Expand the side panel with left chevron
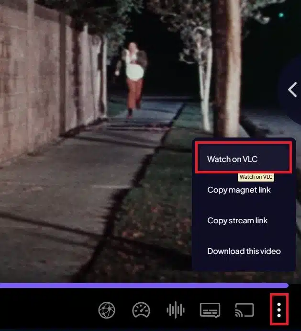Viewport: 301px width, 331px height. 292,90
